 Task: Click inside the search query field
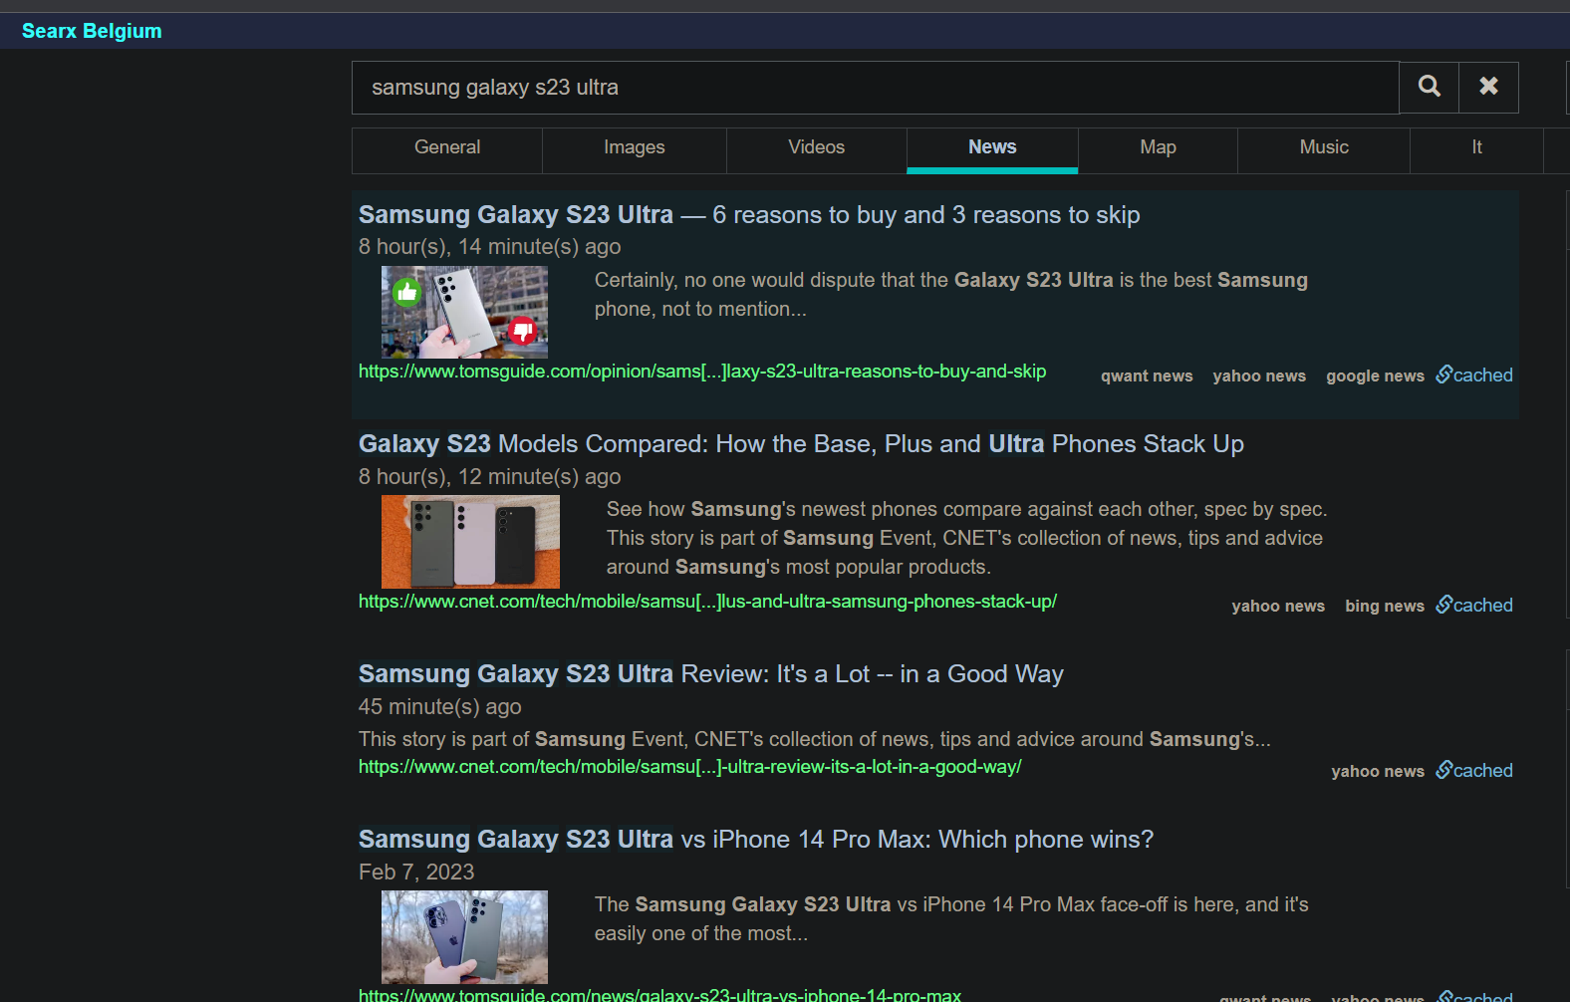tap(876, 88)
